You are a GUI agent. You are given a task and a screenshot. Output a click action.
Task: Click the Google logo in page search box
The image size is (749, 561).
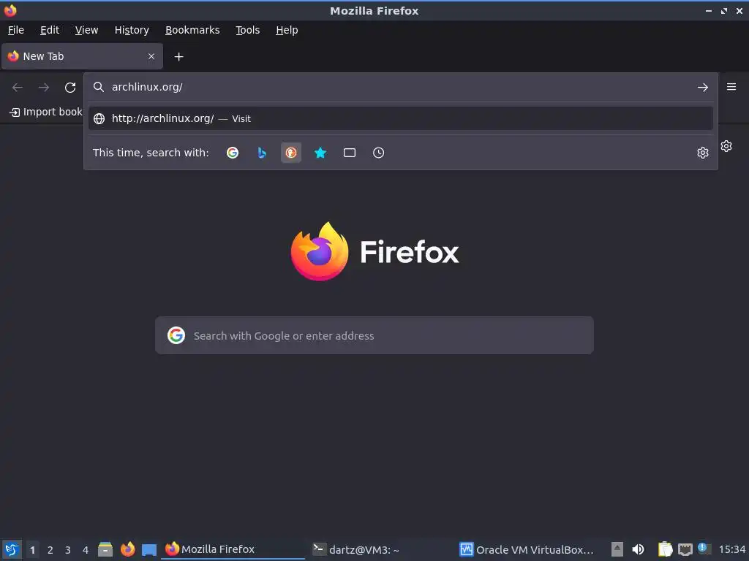(176, 335)
